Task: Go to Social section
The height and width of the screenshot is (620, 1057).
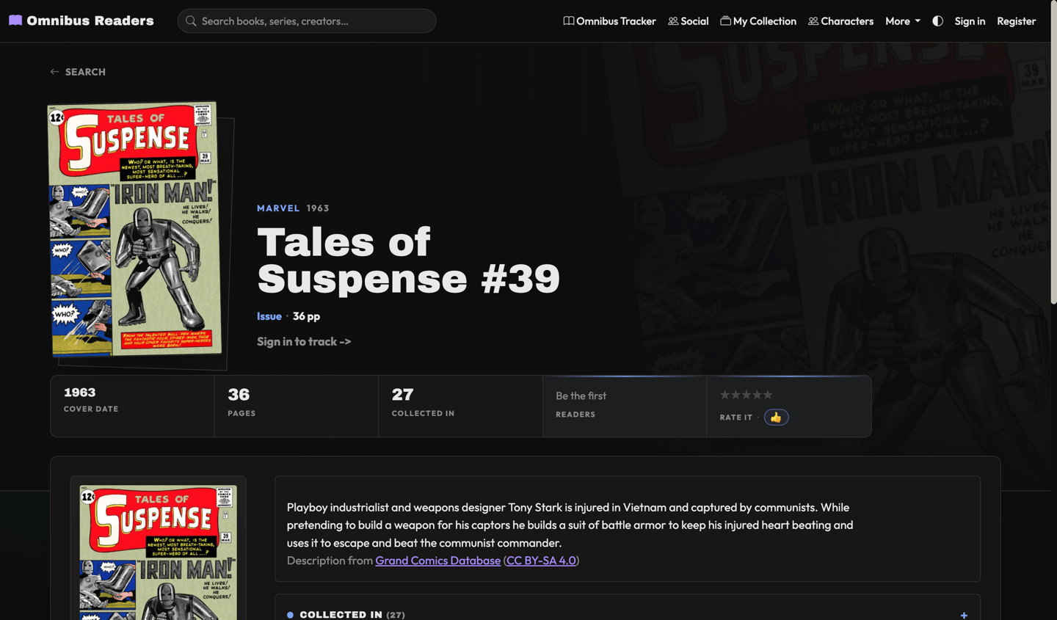Action: coord(688,21)
